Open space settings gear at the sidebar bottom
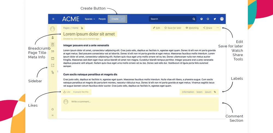The image size is (273, 133). tap(53, 109)
